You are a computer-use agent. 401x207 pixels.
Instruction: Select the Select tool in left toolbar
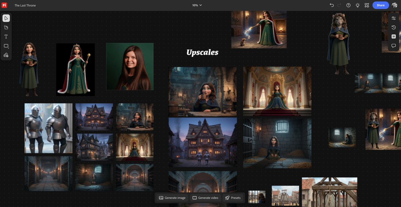[5, 18]
